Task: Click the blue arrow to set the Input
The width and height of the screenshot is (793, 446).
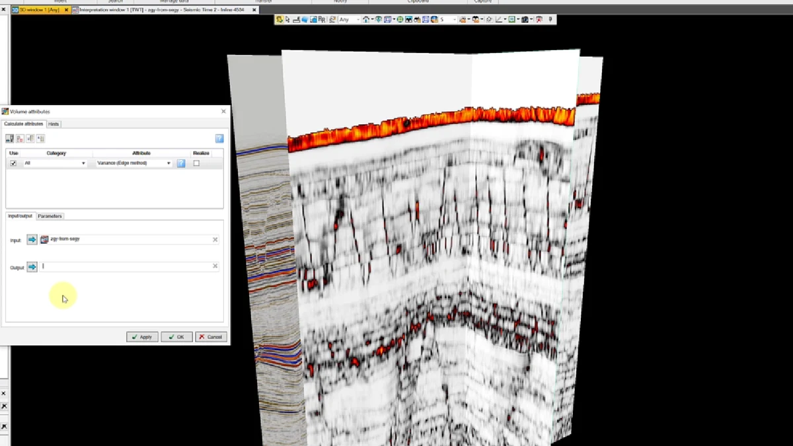Action: point(32,240)
